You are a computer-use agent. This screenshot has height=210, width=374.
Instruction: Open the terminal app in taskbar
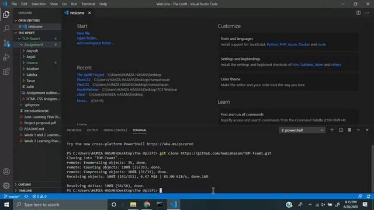160,205
